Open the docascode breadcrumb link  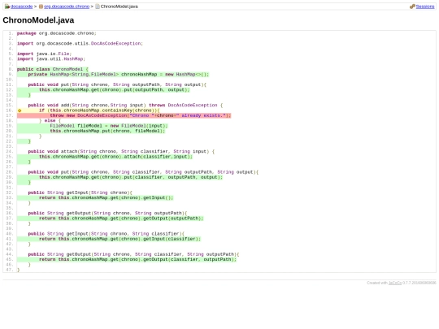coord(22,6)
